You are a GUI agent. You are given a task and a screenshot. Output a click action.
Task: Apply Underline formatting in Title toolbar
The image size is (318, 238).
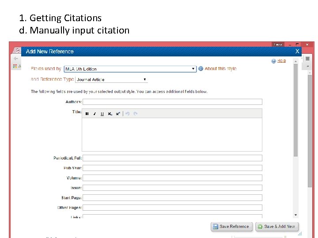tap(102, 114)
